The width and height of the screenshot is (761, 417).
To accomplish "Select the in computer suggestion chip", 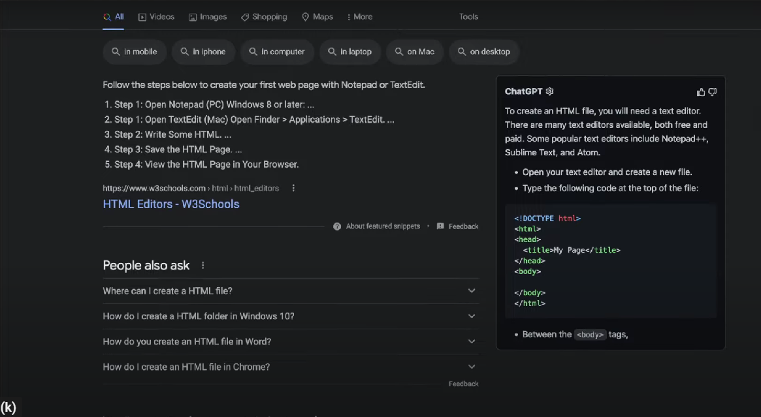I will (x=277, y=52).
